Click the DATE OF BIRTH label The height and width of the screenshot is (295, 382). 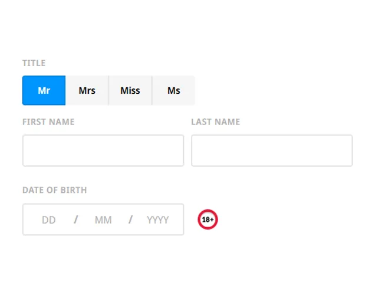(54, 190)
